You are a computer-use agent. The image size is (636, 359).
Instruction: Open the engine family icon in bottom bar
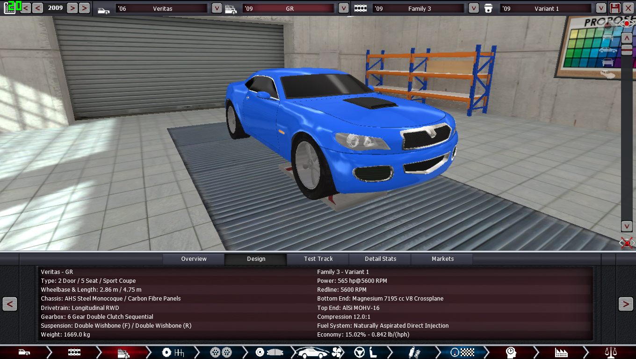tap(74, 352)
